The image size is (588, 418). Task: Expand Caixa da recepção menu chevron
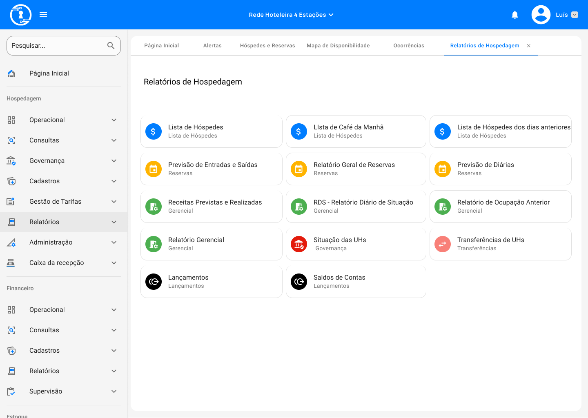[114, 263]
